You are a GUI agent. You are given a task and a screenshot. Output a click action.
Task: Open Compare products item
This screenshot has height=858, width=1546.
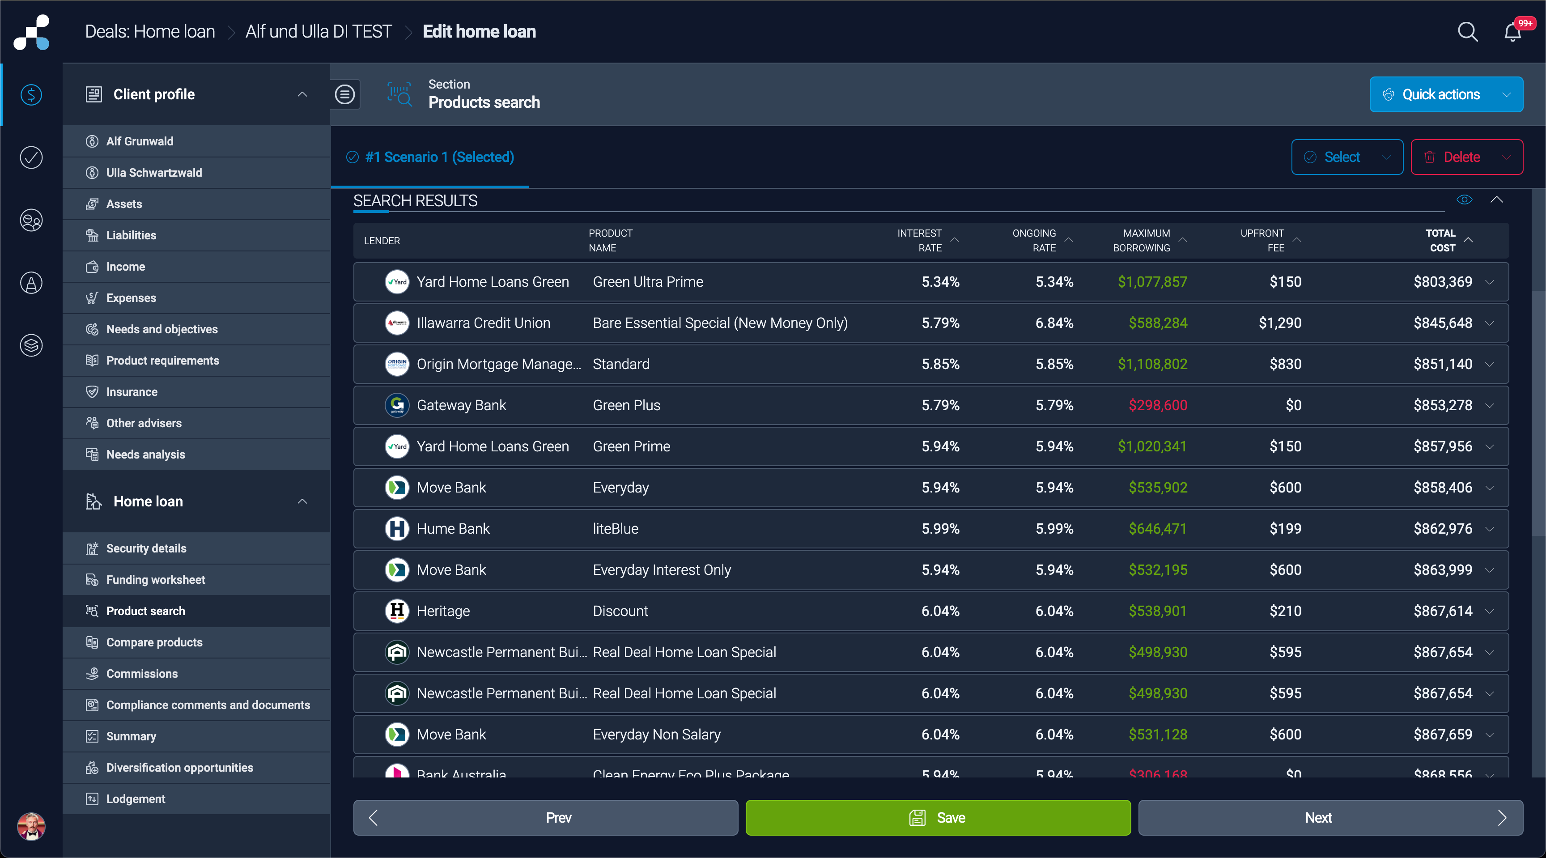tap(196, 642)
